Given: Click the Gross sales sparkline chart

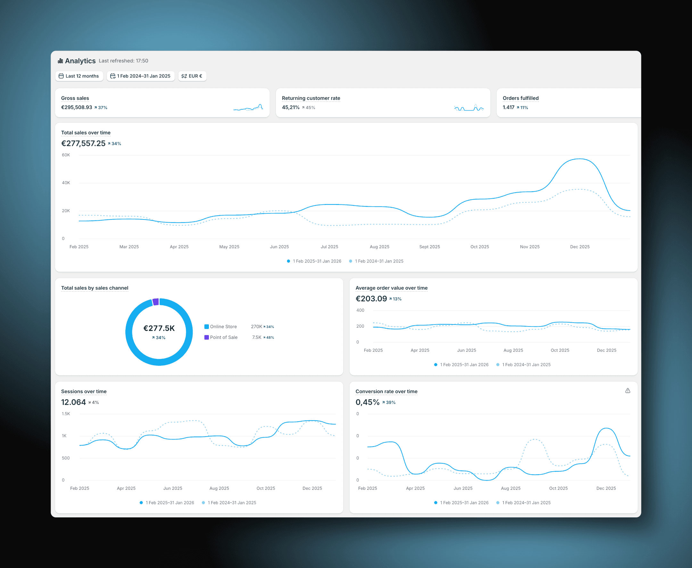Looking at the screenshot, I should (x=248, y=107).
